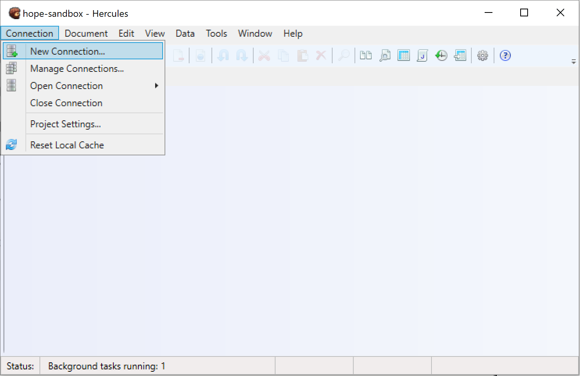This screenshot has width=580, height=376.
Task: Click the Redo arrow toolbar icon
Action: pos(242,55)
